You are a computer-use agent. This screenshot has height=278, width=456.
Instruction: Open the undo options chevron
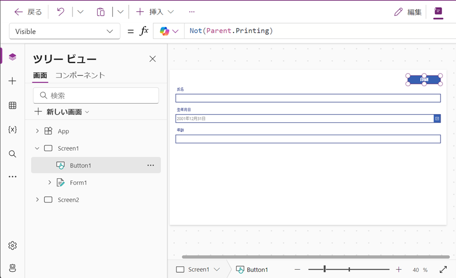[80, 12]
